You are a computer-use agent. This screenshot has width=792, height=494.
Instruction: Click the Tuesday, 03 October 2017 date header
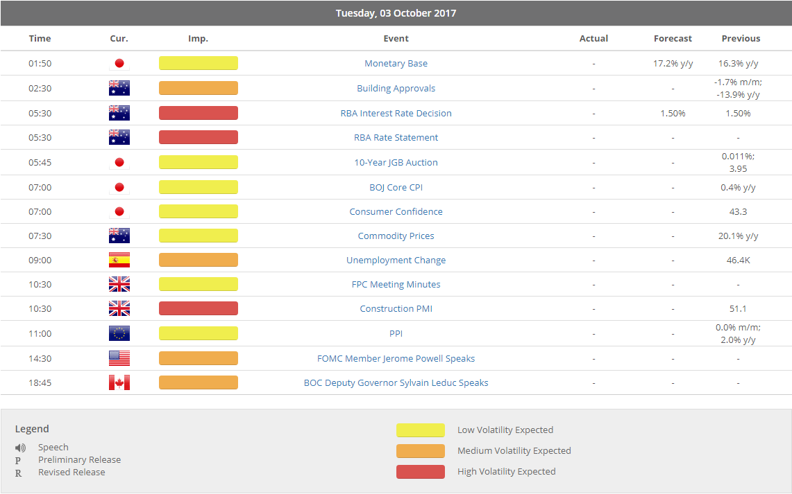396,13
